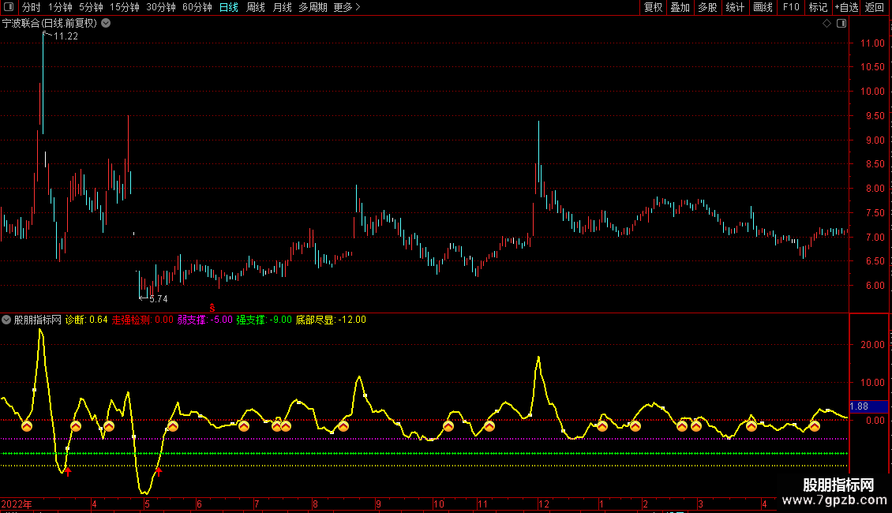Switch to 月线 monthly chart

point(282,7)
